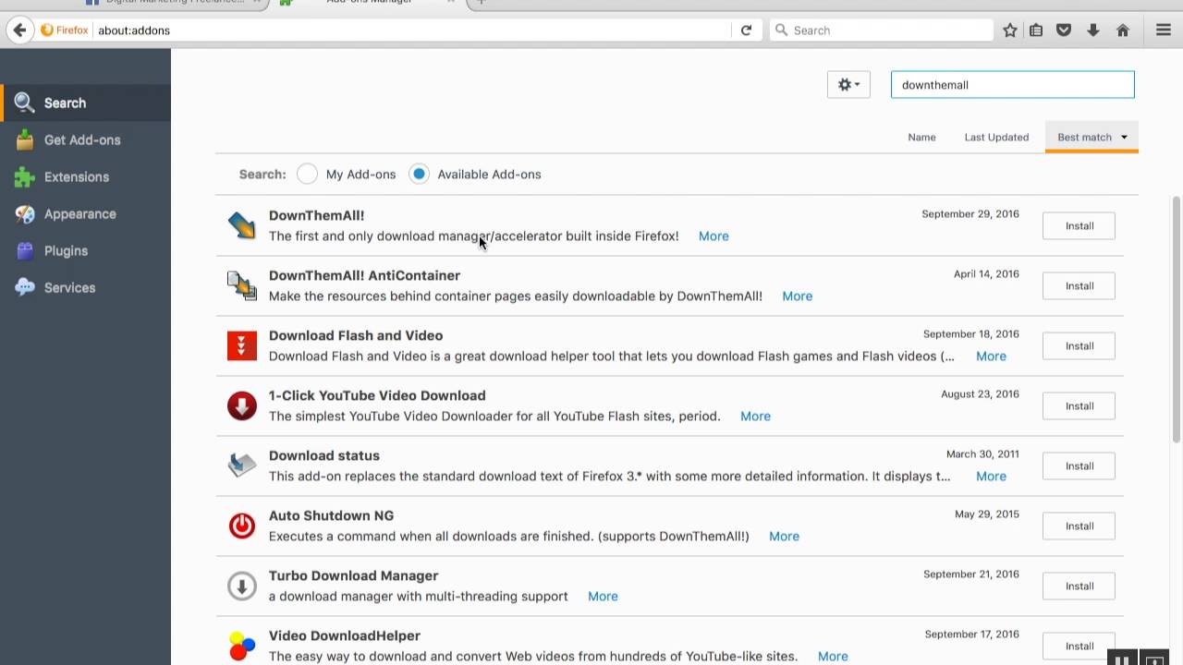Toggle Best match sort order
This screenshot has width=1183, height=665.
tap(1092, 137)
